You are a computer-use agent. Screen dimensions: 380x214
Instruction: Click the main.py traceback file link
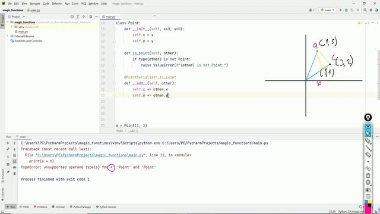(91, 155)
